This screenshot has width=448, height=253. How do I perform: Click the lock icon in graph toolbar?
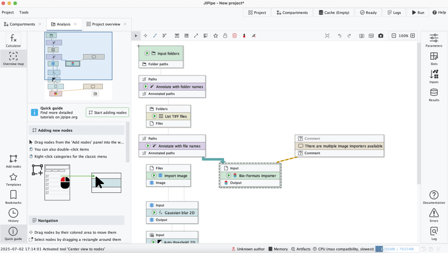pos(225,36)
